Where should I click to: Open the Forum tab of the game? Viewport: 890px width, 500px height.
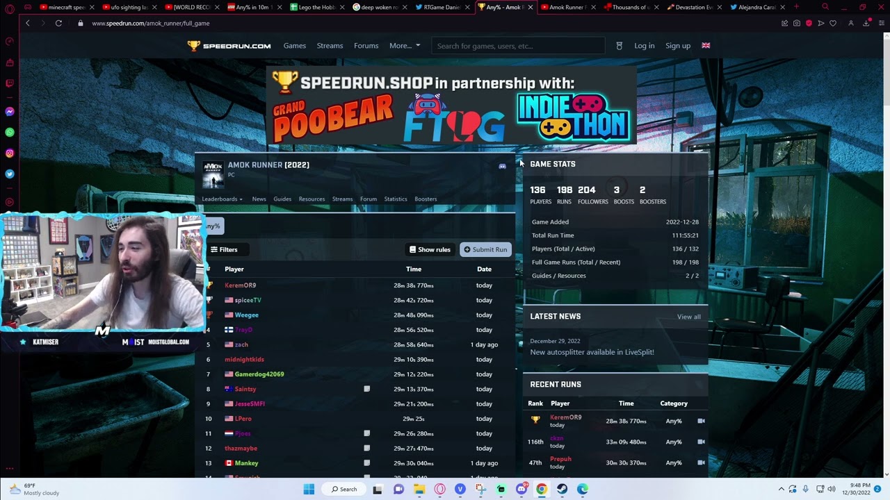(x=369, y=199)
